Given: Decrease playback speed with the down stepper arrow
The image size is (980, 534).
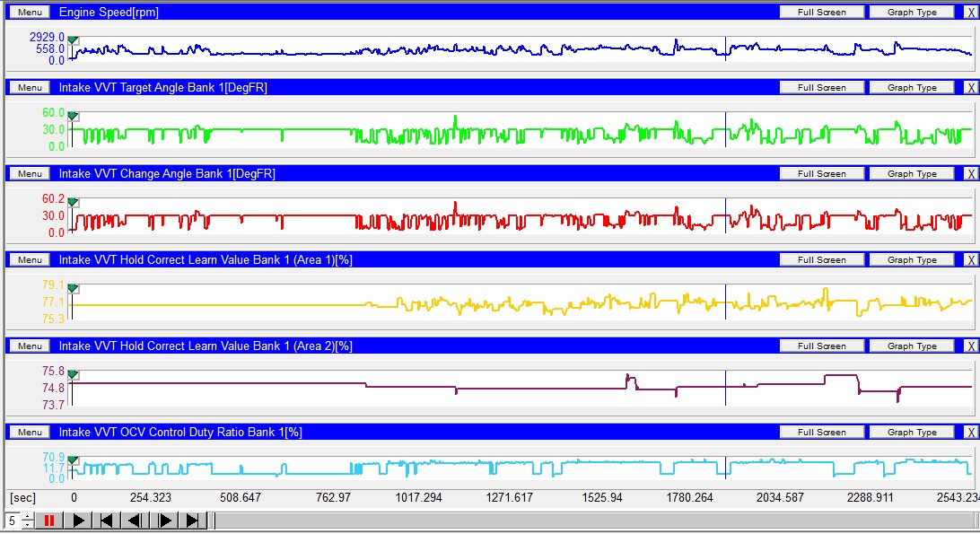Looking at the screenshot, I should tap(28, 525).
